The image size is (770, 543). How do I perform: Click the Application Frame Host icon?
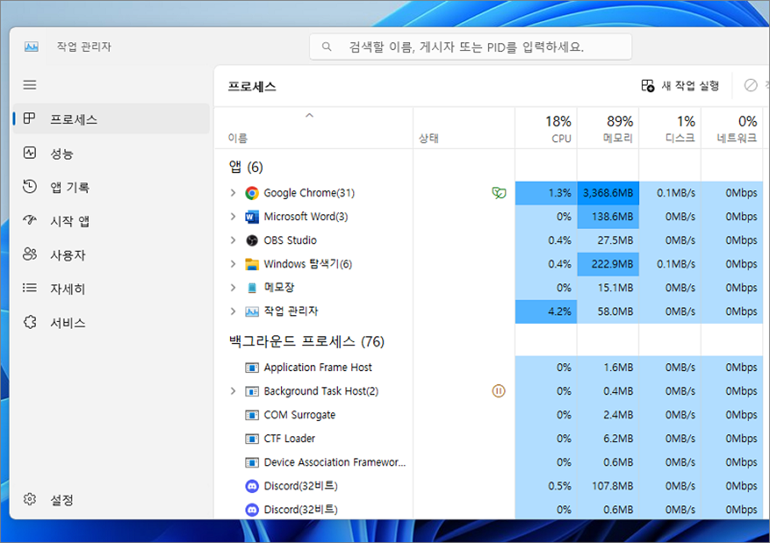252,368
